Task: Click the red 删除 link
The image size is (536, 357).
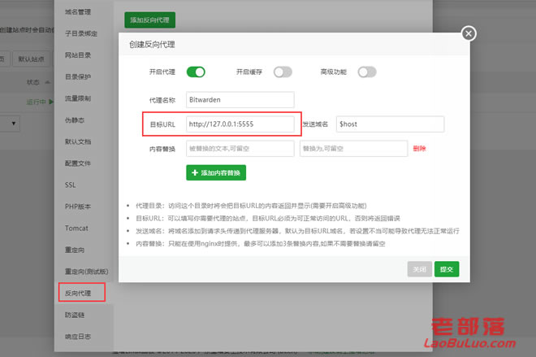Action: click(419, 149)
